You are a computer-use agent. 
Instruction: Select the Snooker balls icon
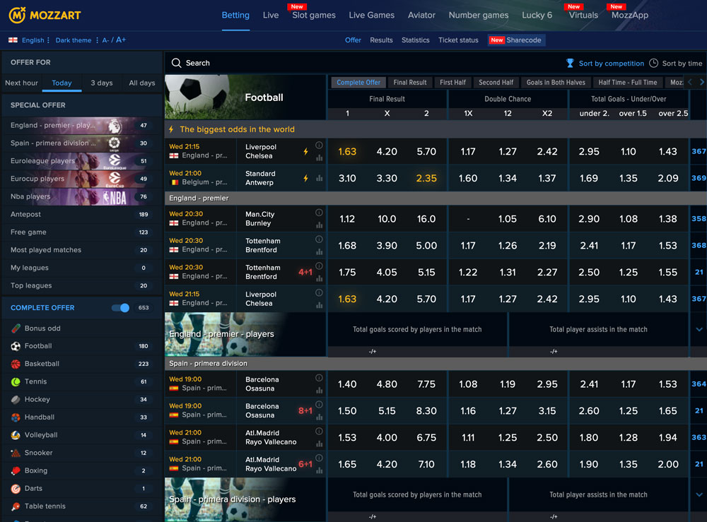click(x=16, y=453)
